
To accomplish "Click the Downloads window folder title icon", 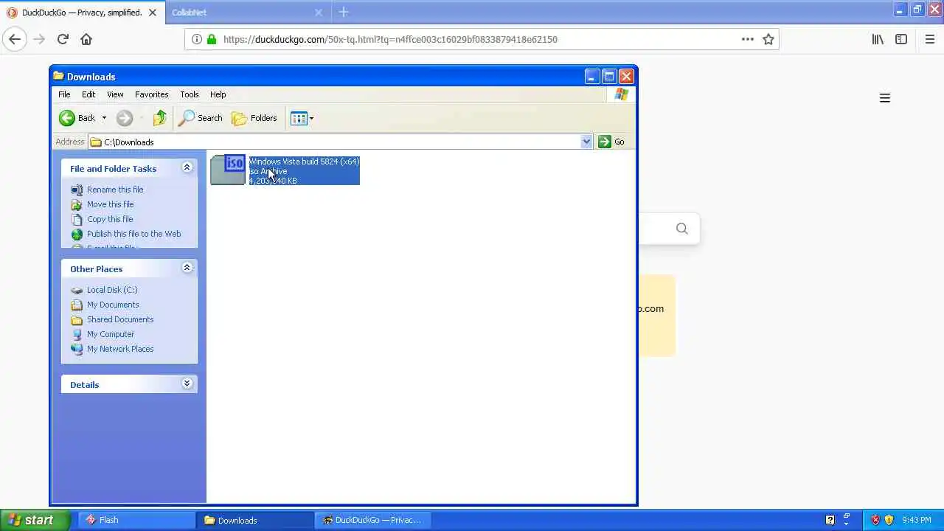I will pyautogui.click(x=58, y=76).
